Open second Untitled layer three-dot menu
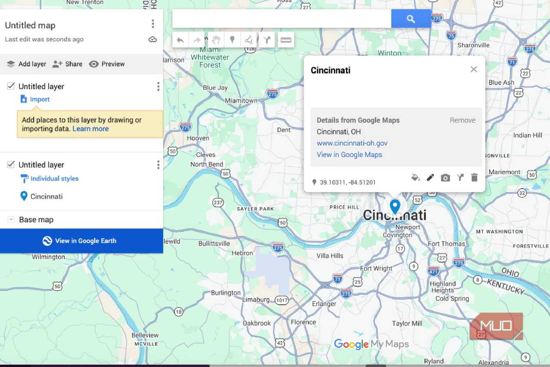 pos(158,165)
